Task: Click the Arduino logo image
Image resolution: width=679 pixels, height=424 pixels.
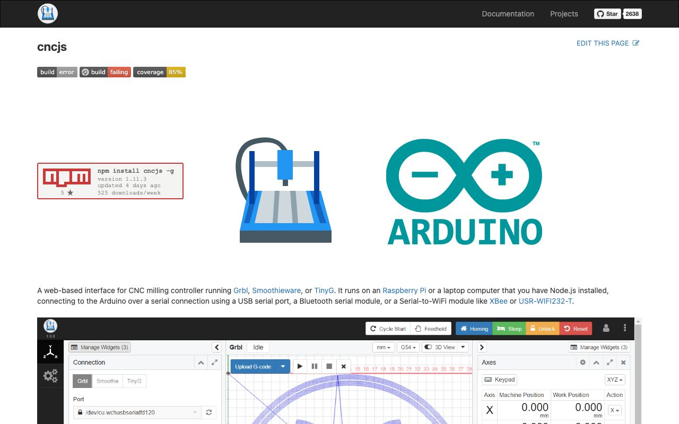Action: (x=464, y=192)
